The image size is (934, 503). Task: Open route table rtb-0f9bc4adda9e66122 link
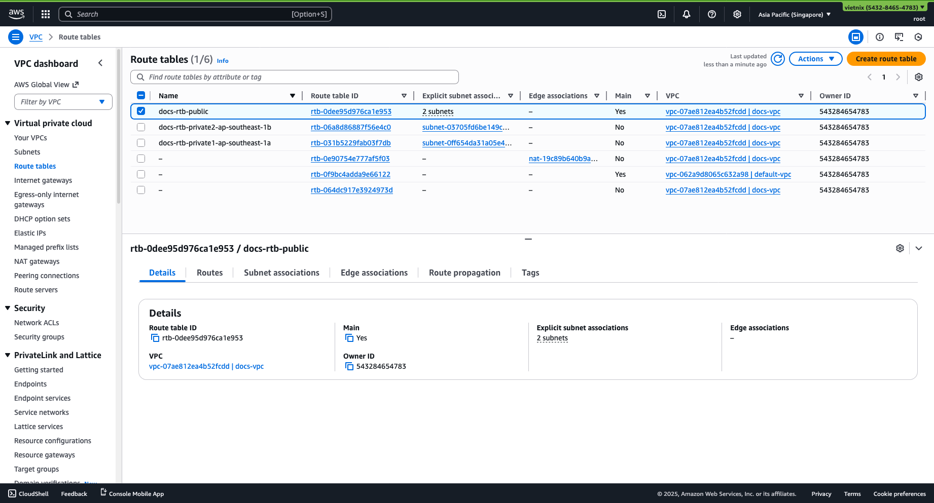point(350,174)
